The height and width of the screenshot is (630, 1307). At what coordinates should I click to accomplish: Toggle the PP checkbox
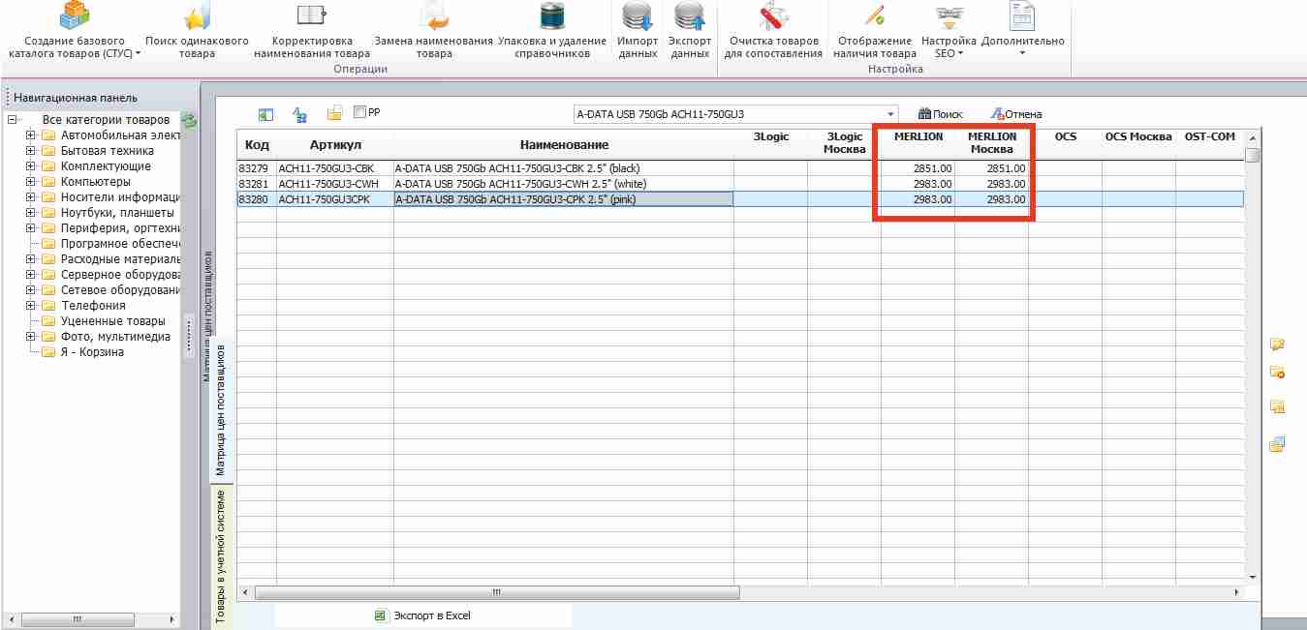[x=359, y=112]
